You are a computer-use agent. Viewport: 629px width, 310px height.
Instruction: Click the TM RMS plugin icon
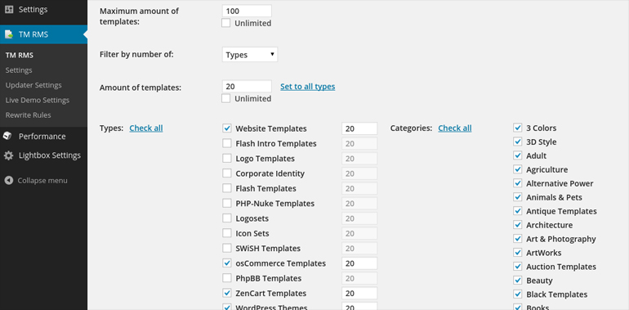coord(9,34)
